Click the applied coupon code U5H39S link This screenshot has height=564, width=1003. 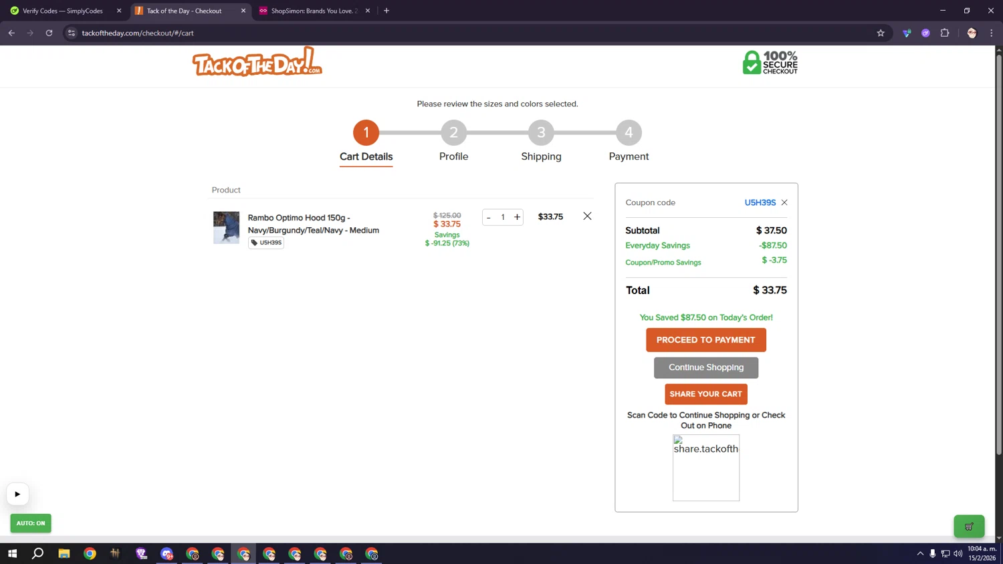[760, 202]
